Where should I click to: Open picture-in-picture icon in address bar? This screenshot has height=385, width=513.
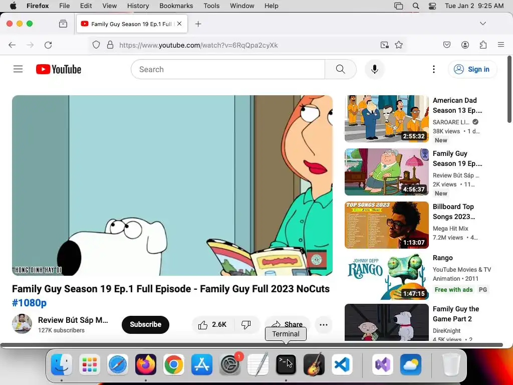point(385,45)
